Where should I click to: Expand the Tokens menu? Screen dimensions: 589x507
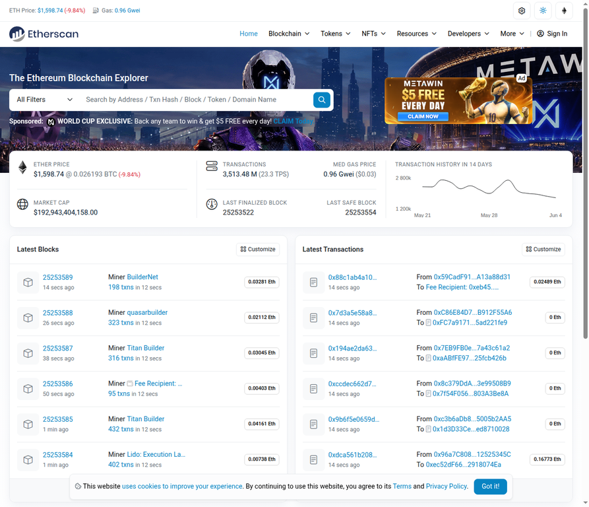click(x=336, y=34)
